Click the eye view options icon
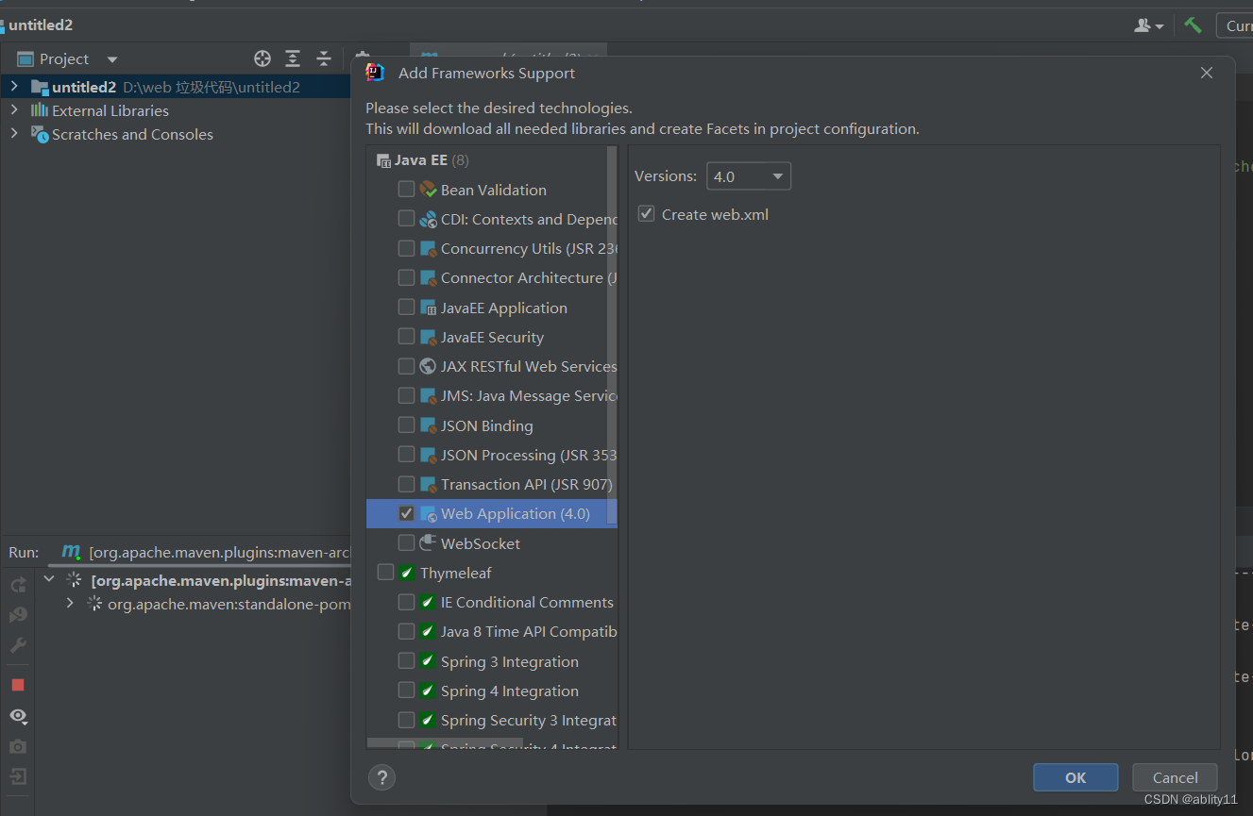1253x816 pixels. 18,716
